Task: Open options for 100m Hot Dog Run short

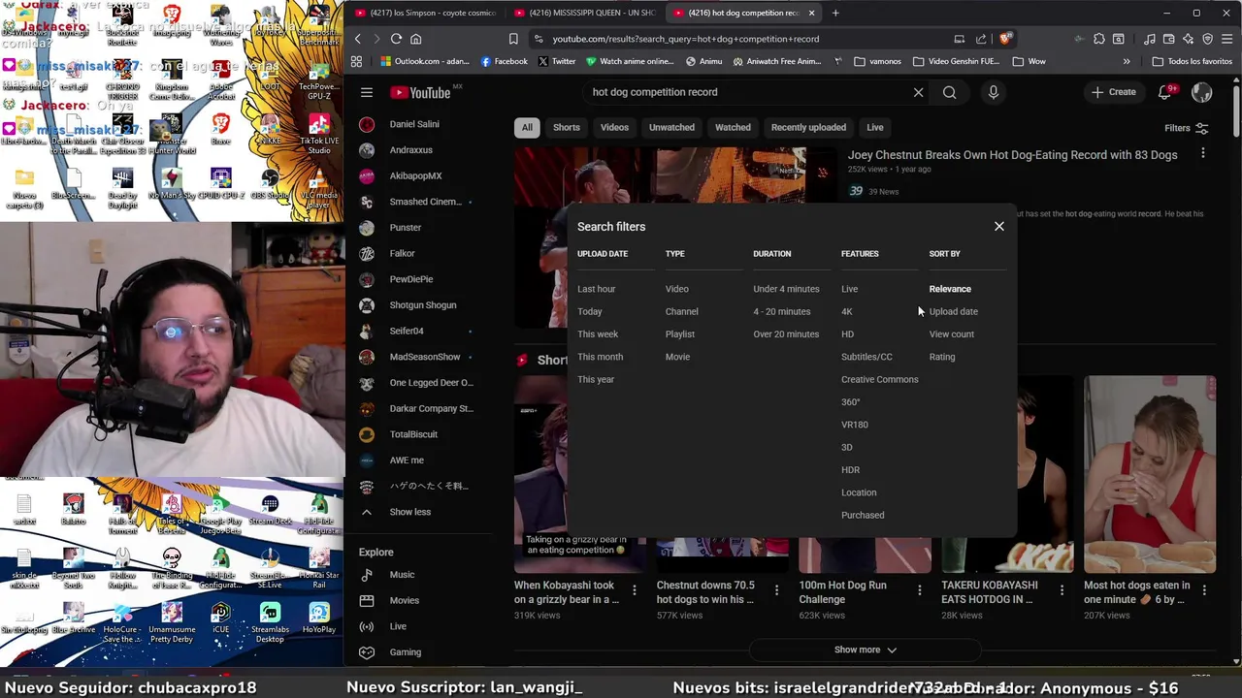Action: click(919, 589)
